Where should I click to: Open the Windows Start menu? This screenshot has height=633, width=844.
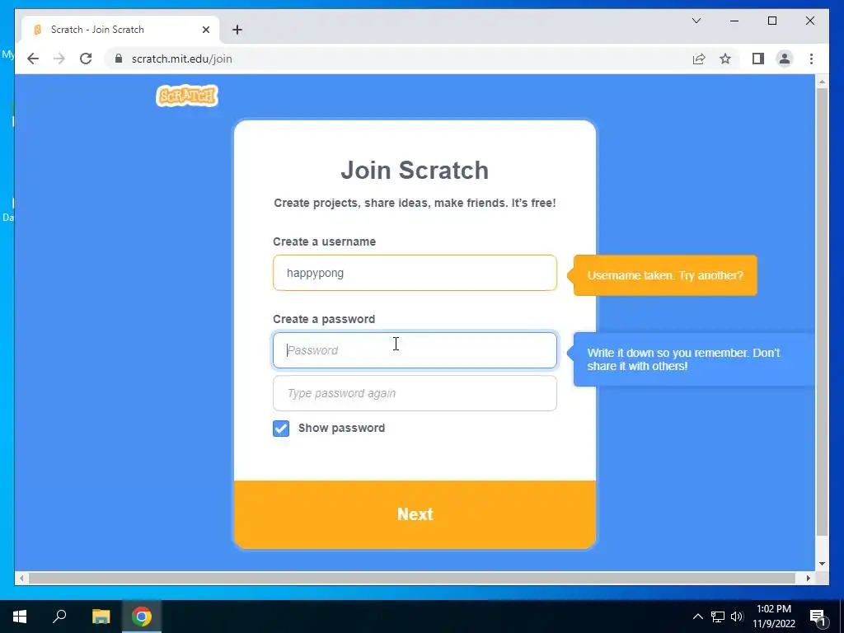coord(20,617)
